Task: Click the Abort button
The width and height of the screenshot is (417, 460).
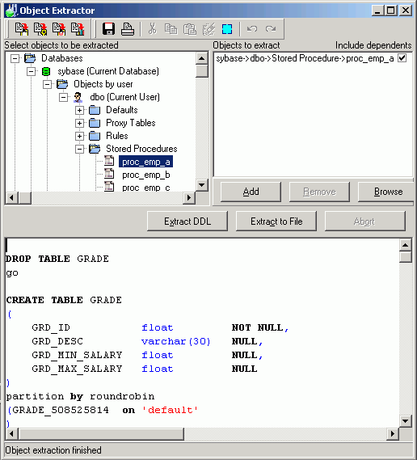Action: click(x=364, y=222)
